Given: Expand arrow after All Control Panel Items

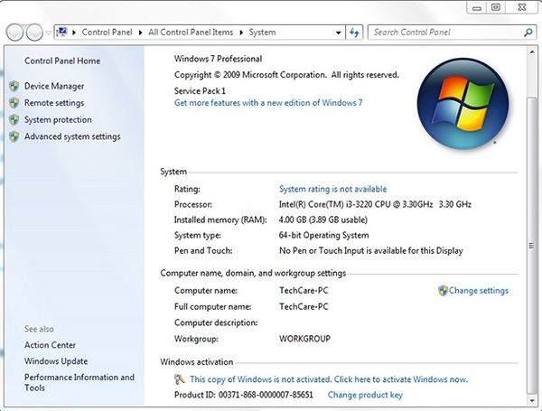Looking at the screenshot, I should point(241,33).
